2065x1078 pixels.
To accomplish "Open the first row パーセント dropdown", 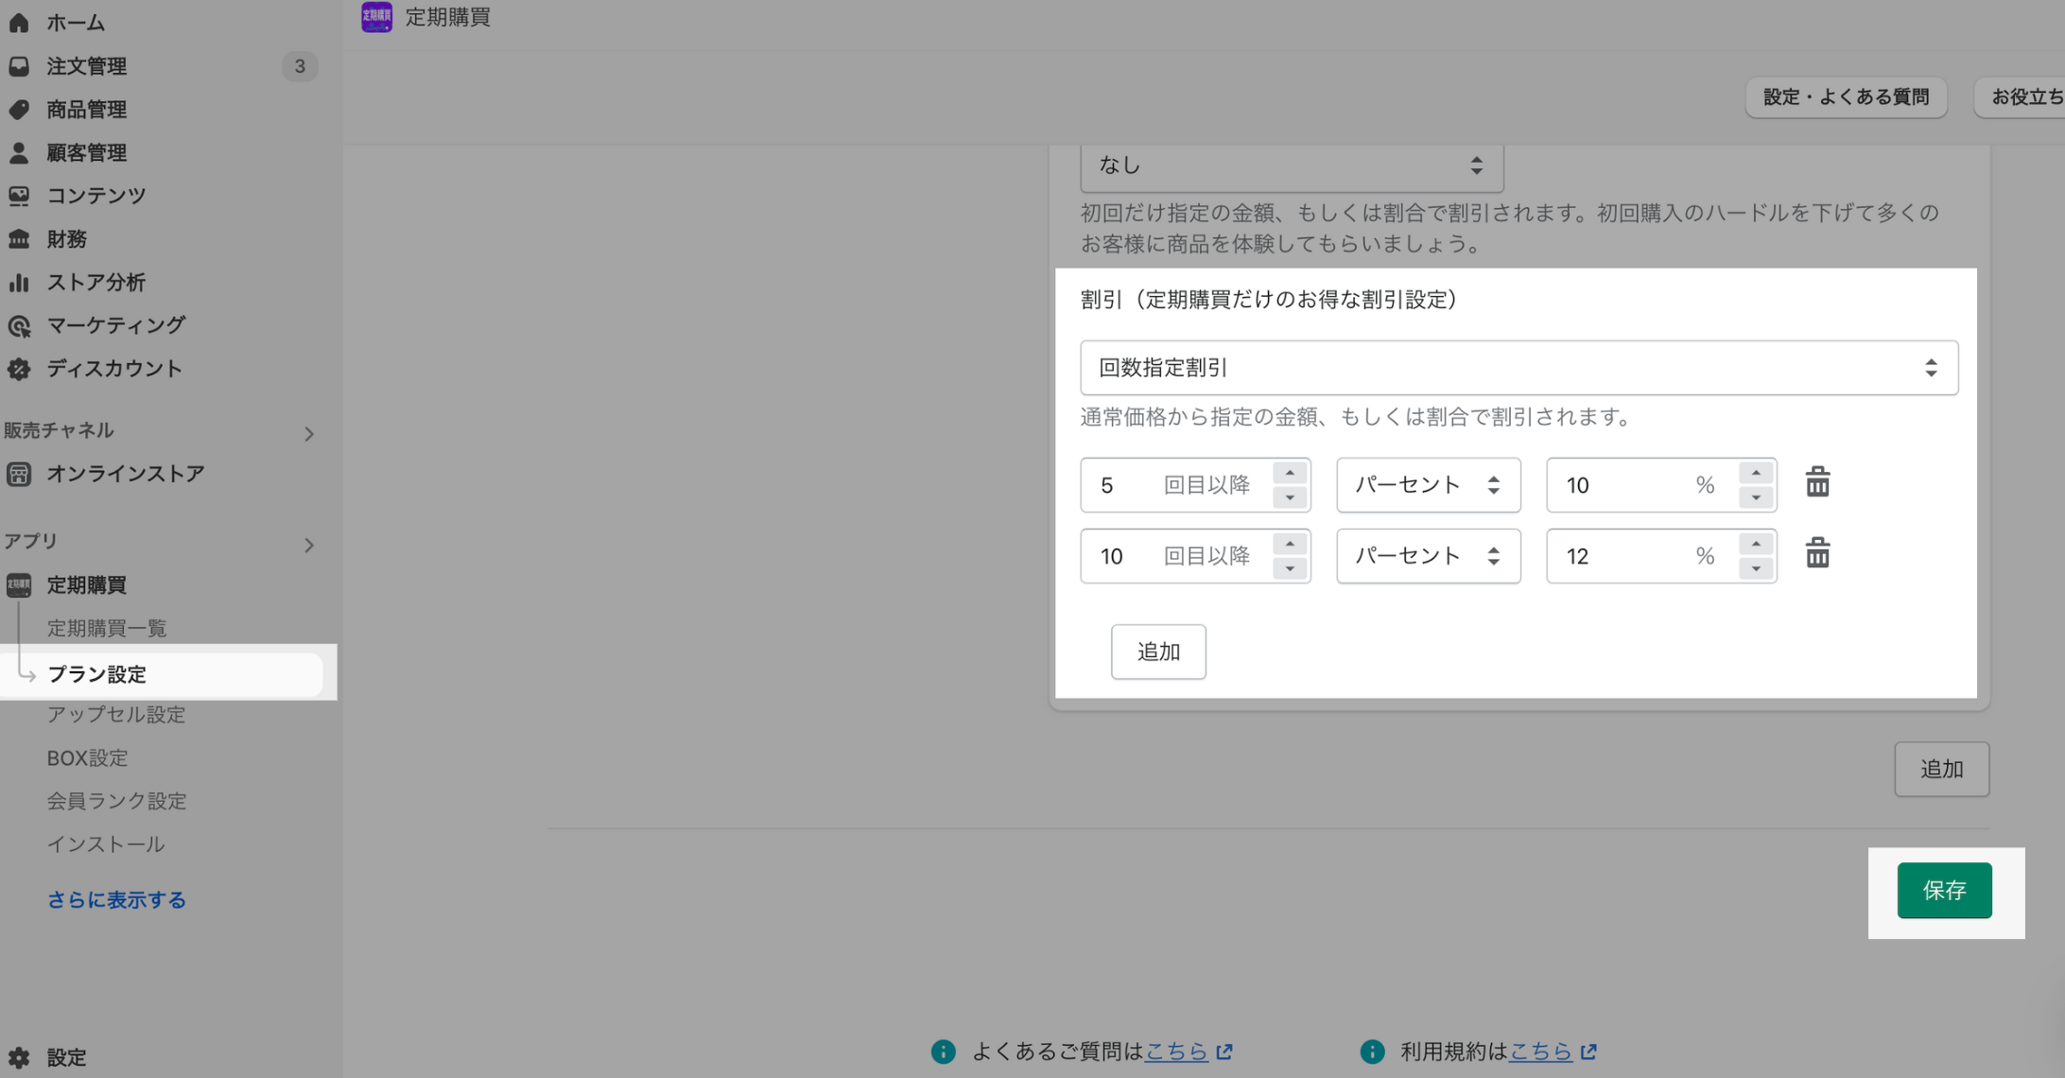I will point(1428,485).
